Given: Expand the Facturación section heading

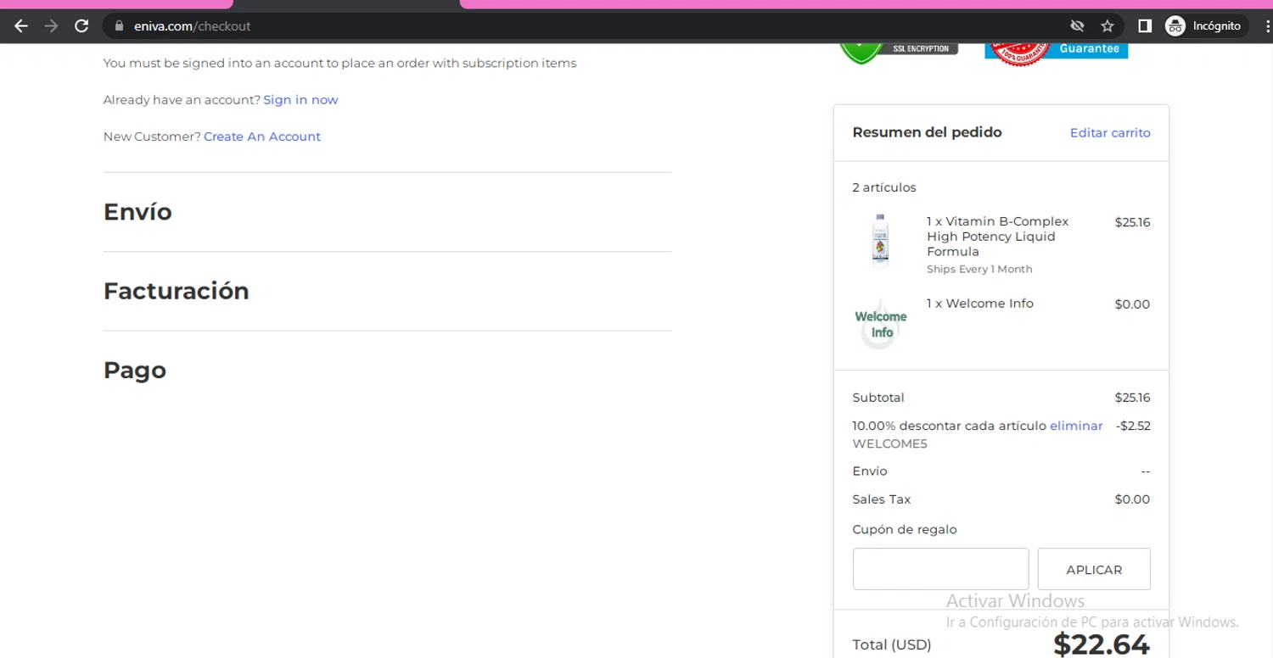Looking at the screenshot, I should [177, 291].
